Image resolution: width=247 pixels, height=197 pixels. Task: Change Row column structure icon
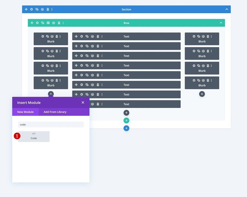click(x=48, y=23)
